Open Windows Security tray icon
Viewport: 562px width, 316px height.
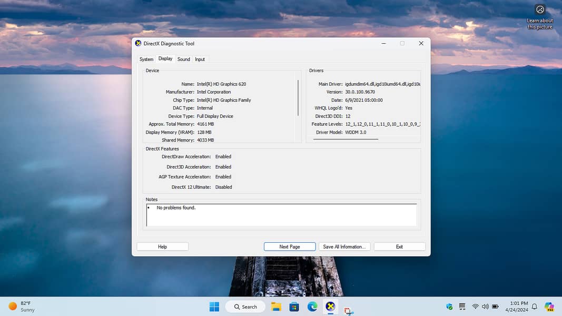click(449, 307)
